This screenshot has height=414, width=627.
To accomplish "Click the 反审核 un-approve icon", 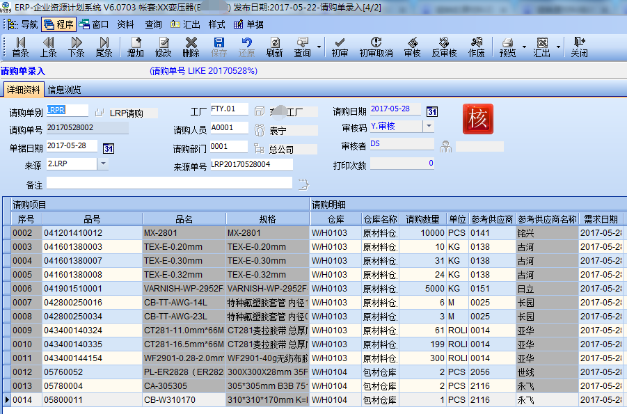I will pyautogui.click(x=444, y=47).
